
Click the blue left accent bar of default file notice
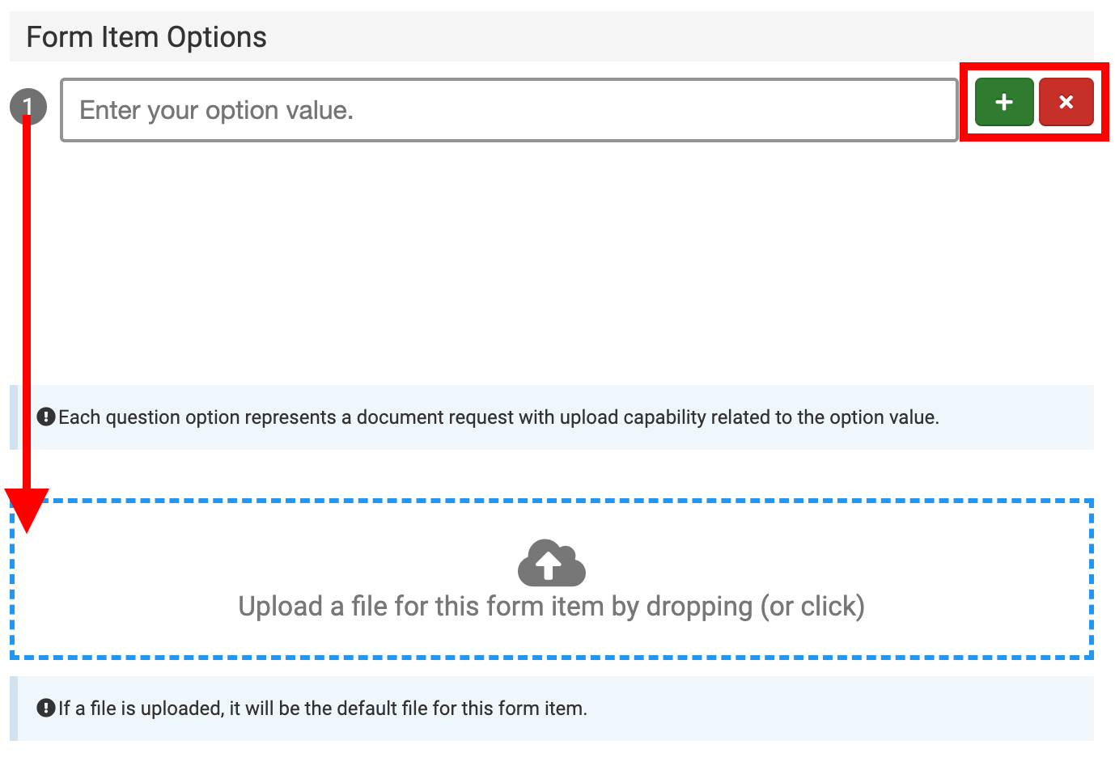pyautogui.click(x=14, y=709)
